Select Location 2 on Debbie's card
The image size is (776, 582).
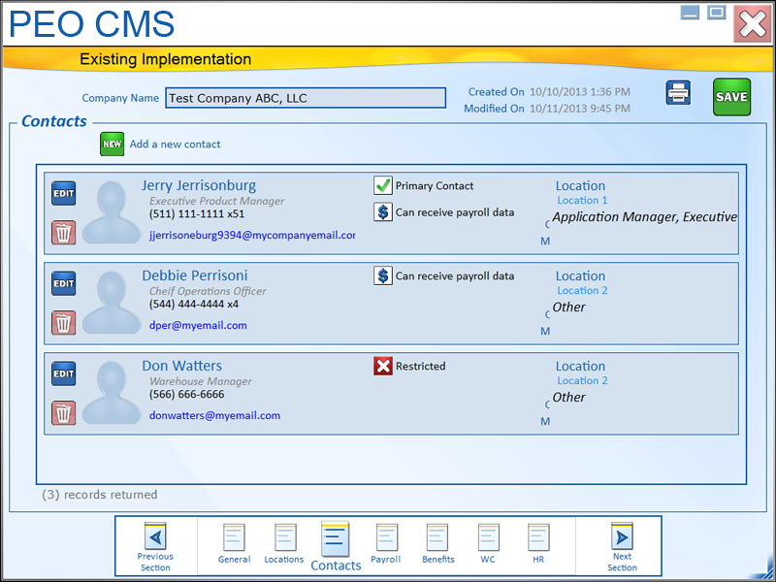[582, 290]
